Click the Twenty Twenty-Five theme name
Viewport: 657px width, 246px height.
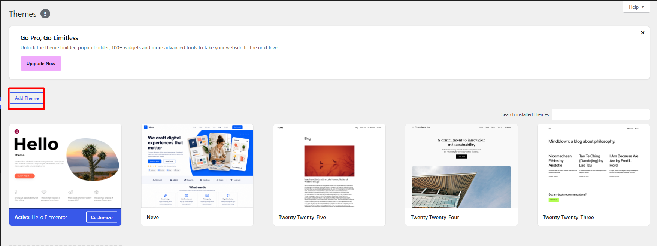pos(302,217)
